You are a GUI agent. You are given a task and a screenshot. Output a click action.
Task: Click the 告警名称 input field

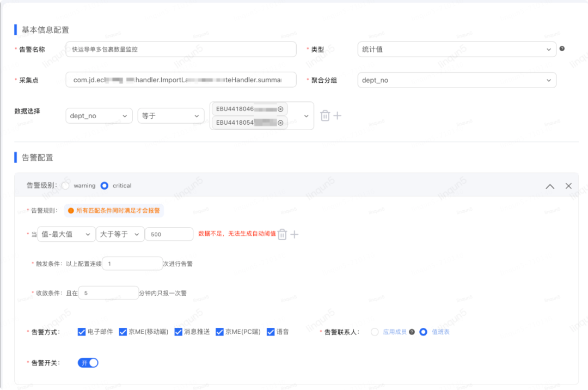click(x=181, y=50)
